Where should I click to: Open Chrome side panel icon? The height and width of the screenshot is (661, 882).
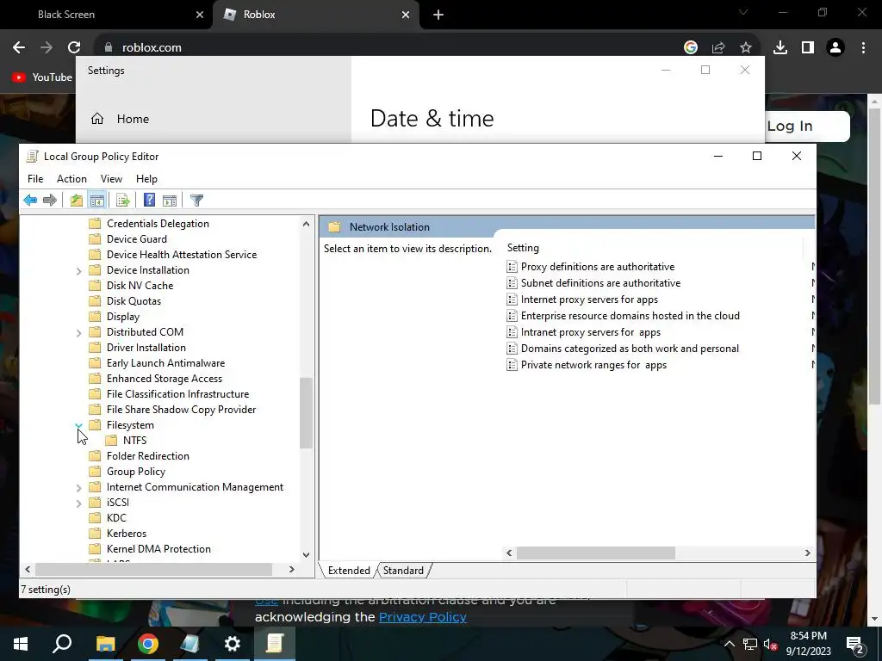pos(808,48)
